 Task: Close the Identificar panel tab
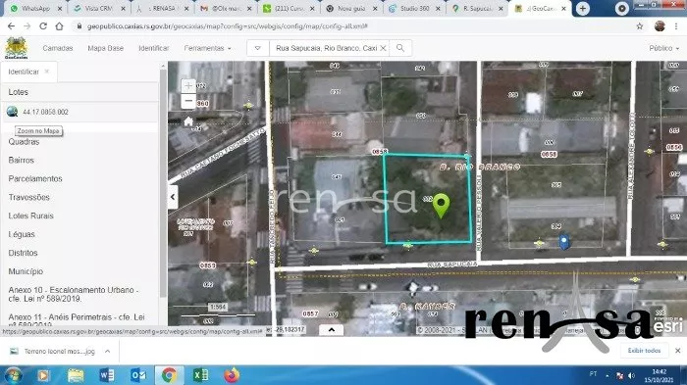pyautogui.click(x=47, y=72)
